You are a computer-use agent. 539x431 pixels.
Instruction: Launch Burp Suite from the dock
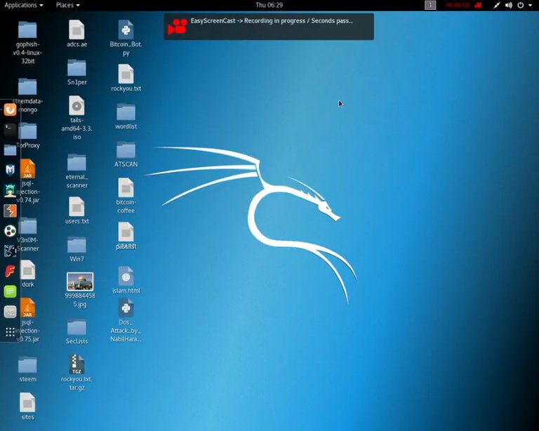point(10,210)
